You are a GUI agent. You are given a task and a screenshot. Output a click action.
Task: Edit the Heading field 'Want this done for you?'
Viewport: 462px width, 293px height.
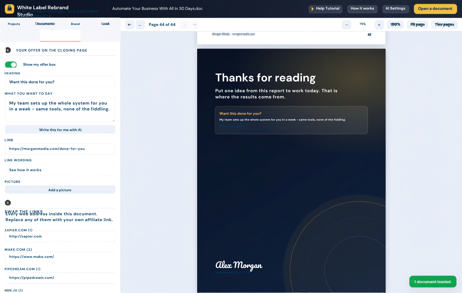[x=60, y=82]
